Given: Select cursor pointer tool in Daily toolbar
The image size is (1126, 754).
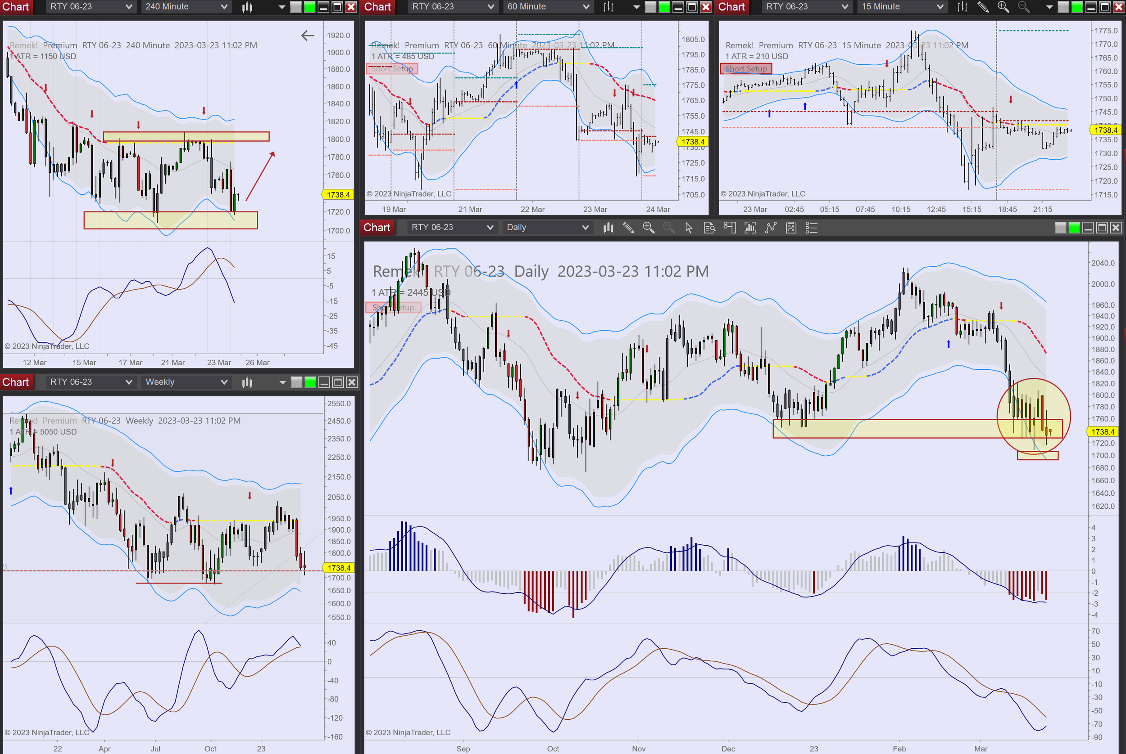Looking at the screenshot, I should coord(689,228).
